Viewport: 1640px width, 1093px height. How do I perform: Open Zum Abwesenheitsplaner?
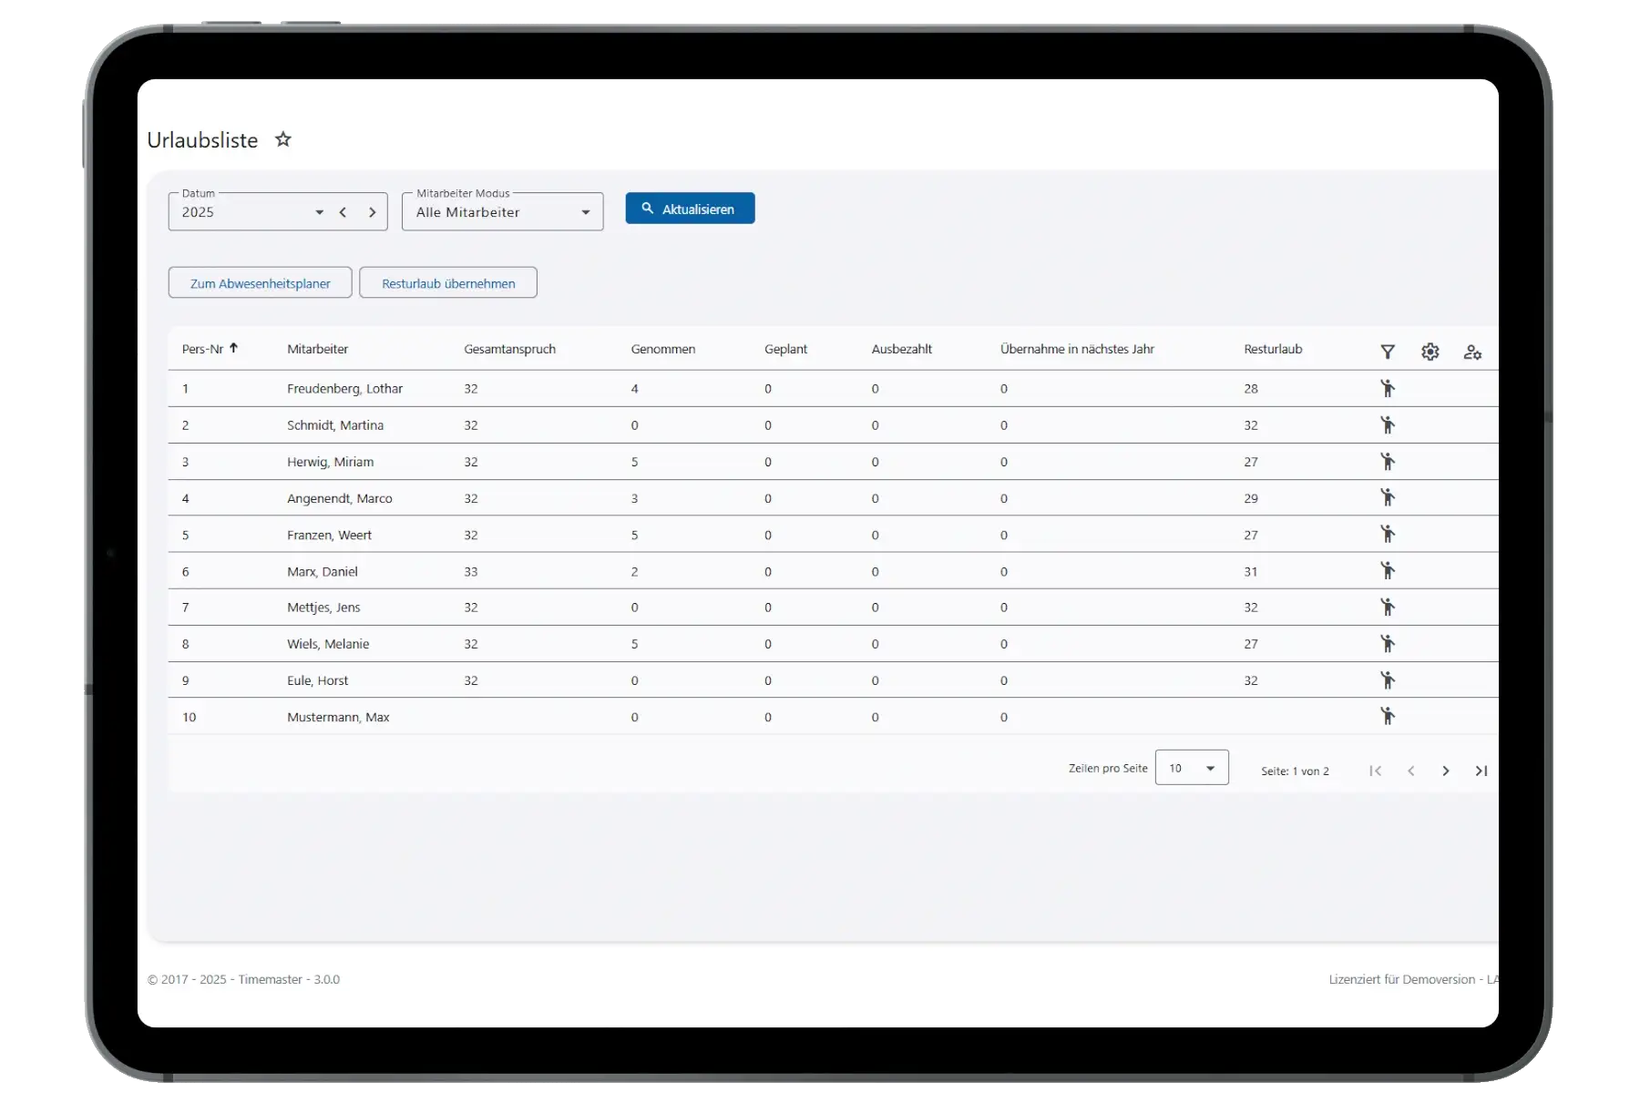tap(260, 283)
